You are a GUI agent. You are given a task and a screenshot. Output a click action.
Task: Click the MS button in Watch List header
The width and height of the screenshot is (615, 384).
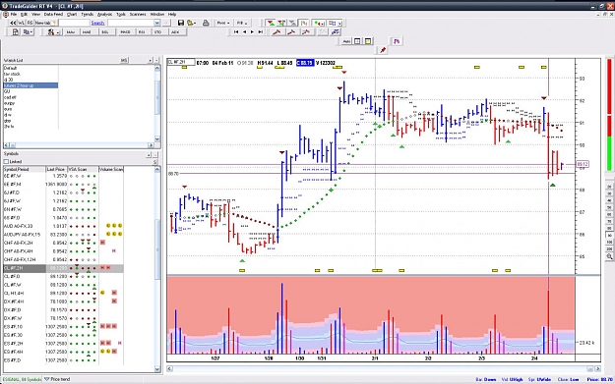[124, 60]
